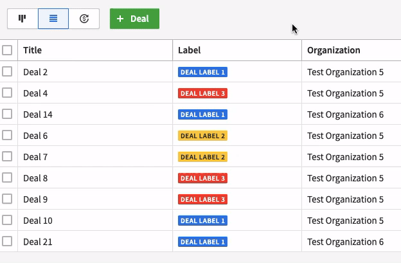This screenshot has width=401, height=263.
Task: Tick the checkbox next to Deal 14
Action: [7, 114]
